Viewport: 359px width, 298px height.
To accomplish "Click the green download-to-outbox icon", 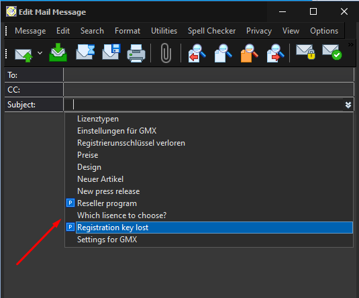I will [x=58, y=52].
